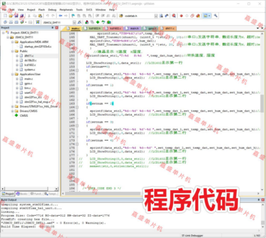Select stm32f1xx_hal_msp.c in the project tree
The height and width of the screenshot is (238, 266).
[x=37, y=102]
